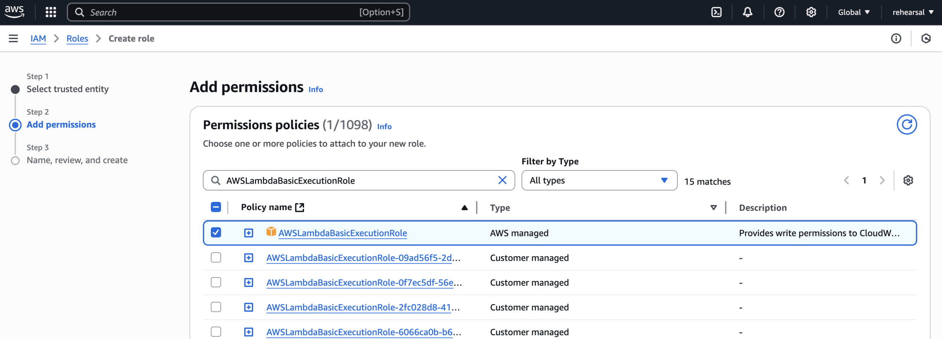Check the AWSLambdaBasicExecutionRole-2fc028d8 policy checkbox
Screen dimensions: 942x339
pos(216,307)
